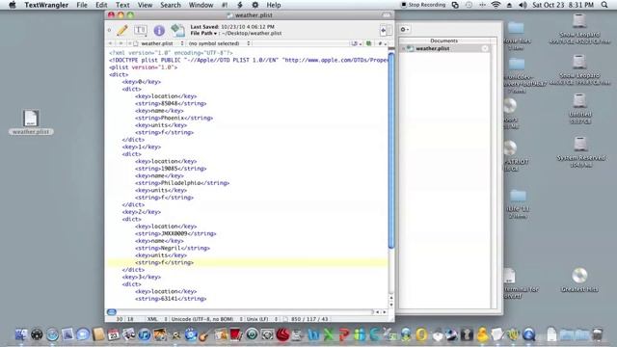Open iChat in the Dock
Viewport: 617px width, 347px height.
[83, 334]
